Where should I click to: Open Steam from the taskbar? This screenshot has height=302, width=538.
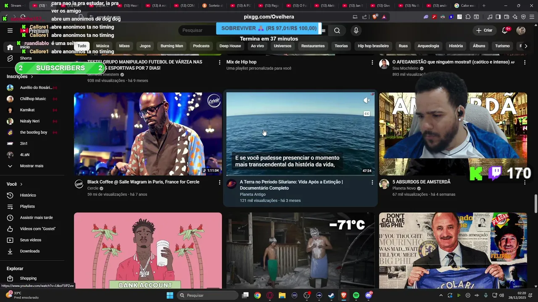pos(331,295)
